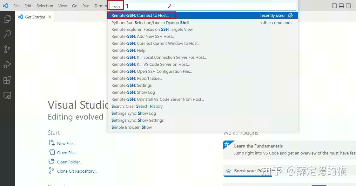Click the Open Folder... link
Viewport: 356px width, 186px height.
(x=70, y=162)
